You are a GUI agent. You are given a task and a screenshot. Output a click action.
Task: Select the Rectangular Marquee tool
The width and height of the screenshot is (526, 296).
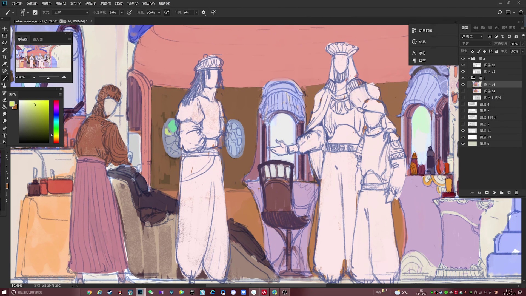[5, 36]
